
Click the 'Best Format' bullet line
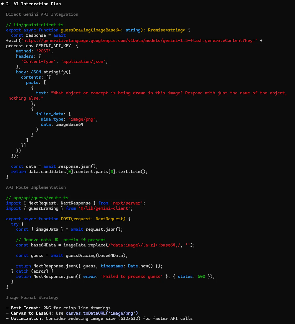pos(58,308)
